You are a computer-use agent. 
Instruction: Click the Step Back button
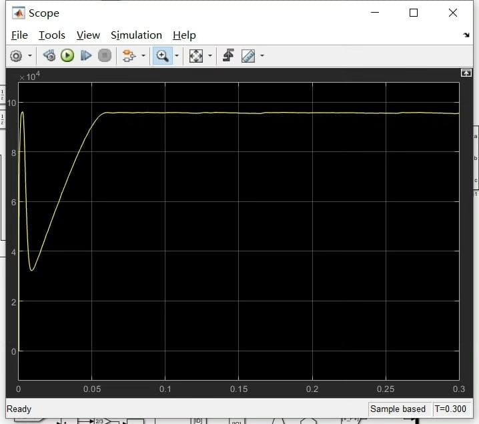click(49, 55)
